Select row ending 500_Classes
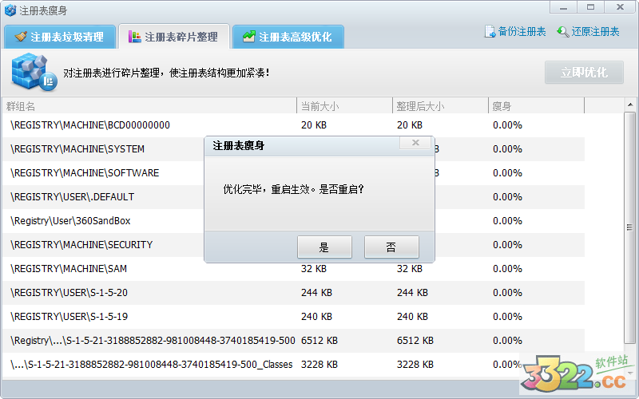639x399 pixels. tap(293, 365)
